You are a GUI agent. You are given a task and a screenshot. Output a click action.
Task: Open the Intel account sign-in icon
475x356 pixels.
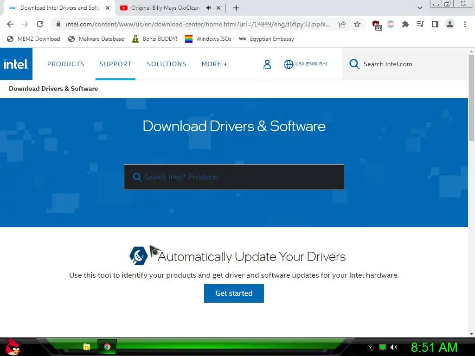tap(267, 64)
